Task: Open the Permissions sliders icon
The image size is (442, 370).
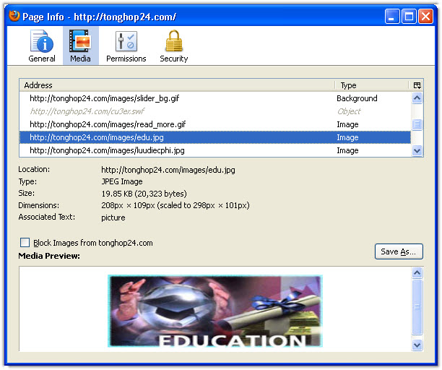Action: (126, 41)
